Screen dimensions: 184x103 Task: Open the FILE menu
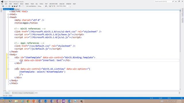[2, 4]
